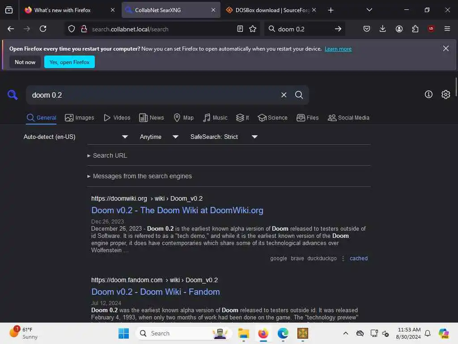Open the Windows Start menu
The image size is (458, 344).
[123, 333]
